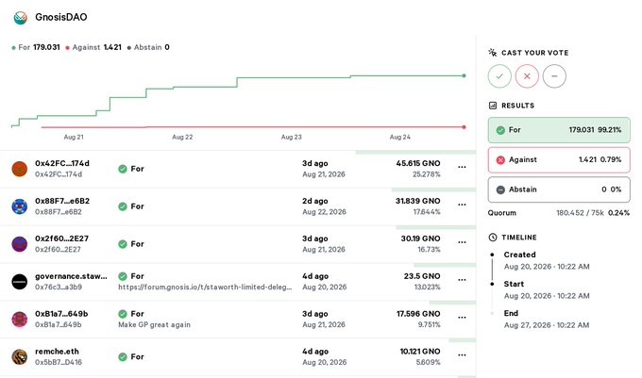
Task: Open the forum.gnosis.io staworth delegate link
Action: pyautogui.click(x=205, y=287)
